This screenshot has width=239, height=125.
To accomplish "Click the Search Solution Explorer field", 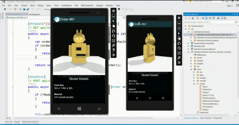I will (x=207, y=22).
